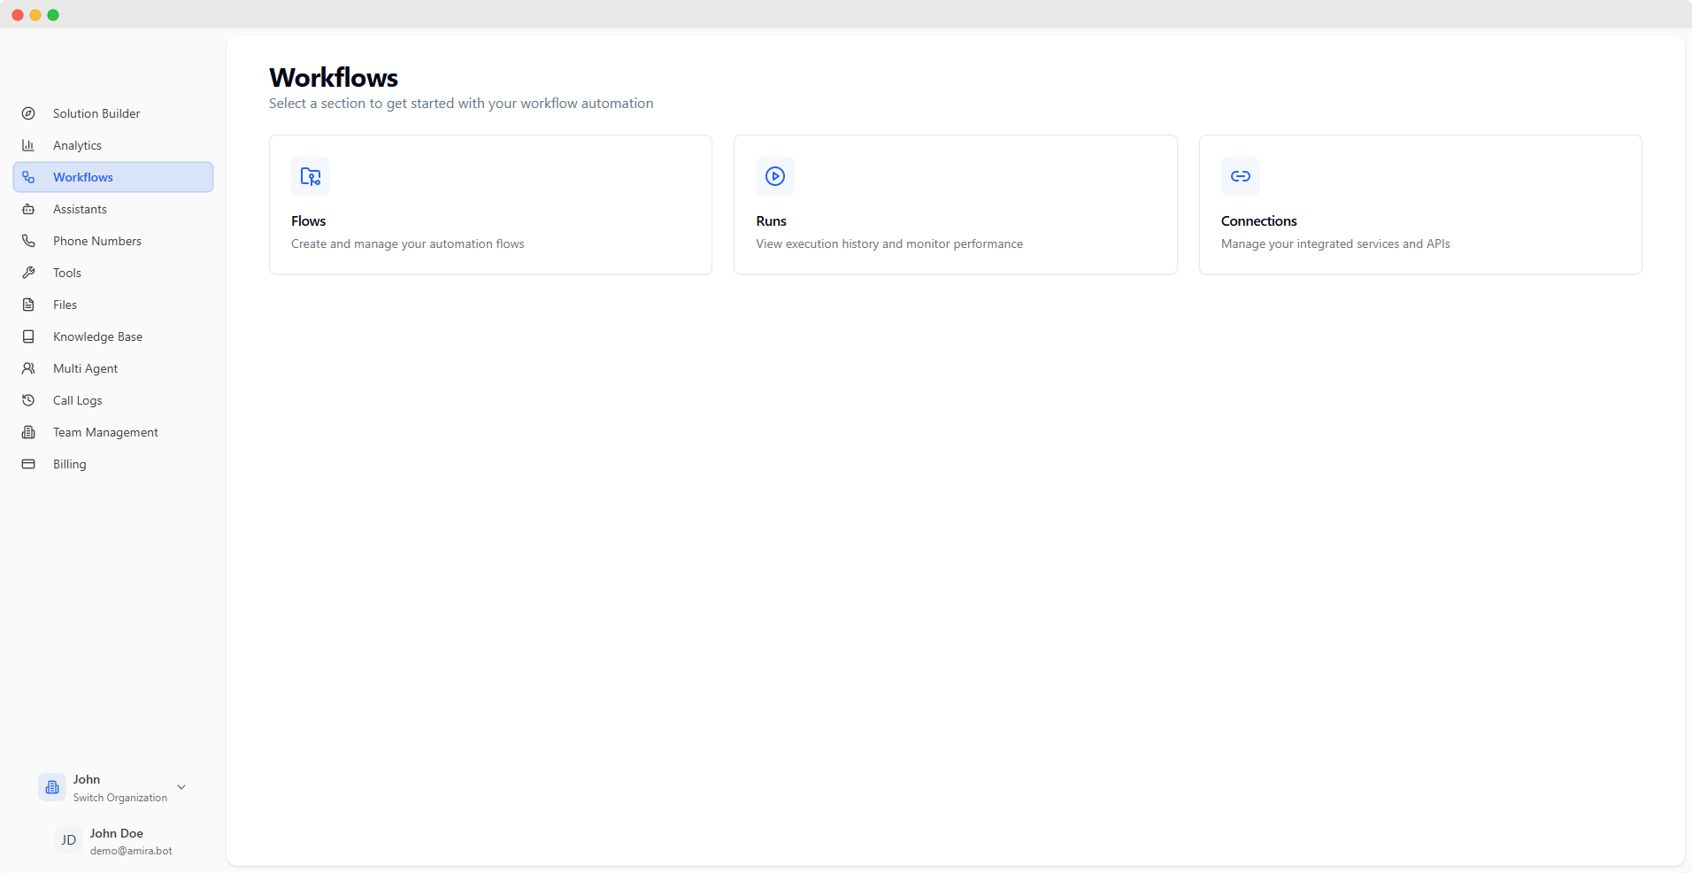Select the Multi Agent people icon
1692x873 pixels.
click(29, 368)
